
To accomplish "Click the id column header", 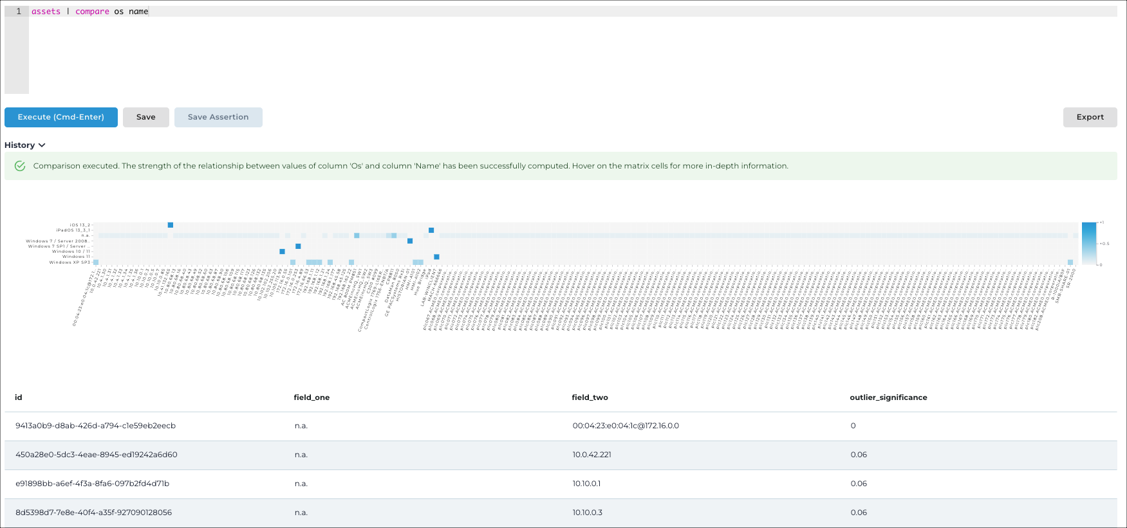I will [x=19, y=397].
